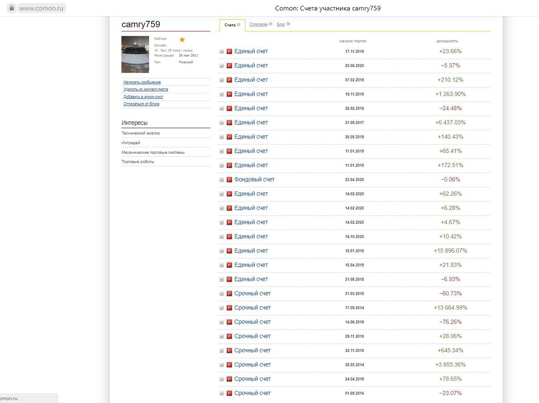Open the Фондовый счет link
This screenshot has width=539, height=403.
pos(254,179)
